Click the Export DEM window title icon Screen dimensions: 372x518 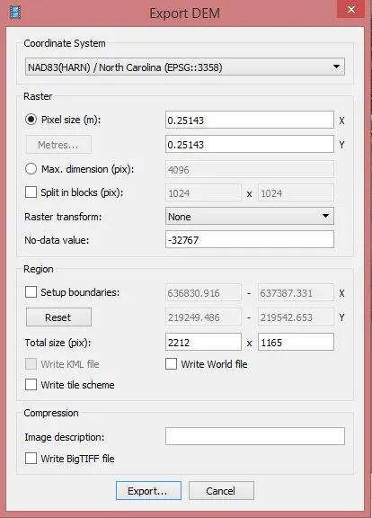point(15,13)
